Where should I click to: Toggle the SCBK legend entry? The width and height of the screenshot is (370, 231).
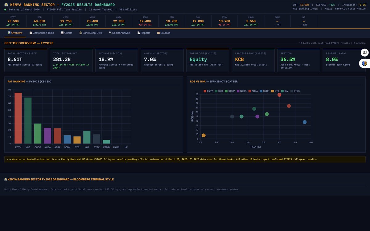pyautogui.click(x=265, y=91)
